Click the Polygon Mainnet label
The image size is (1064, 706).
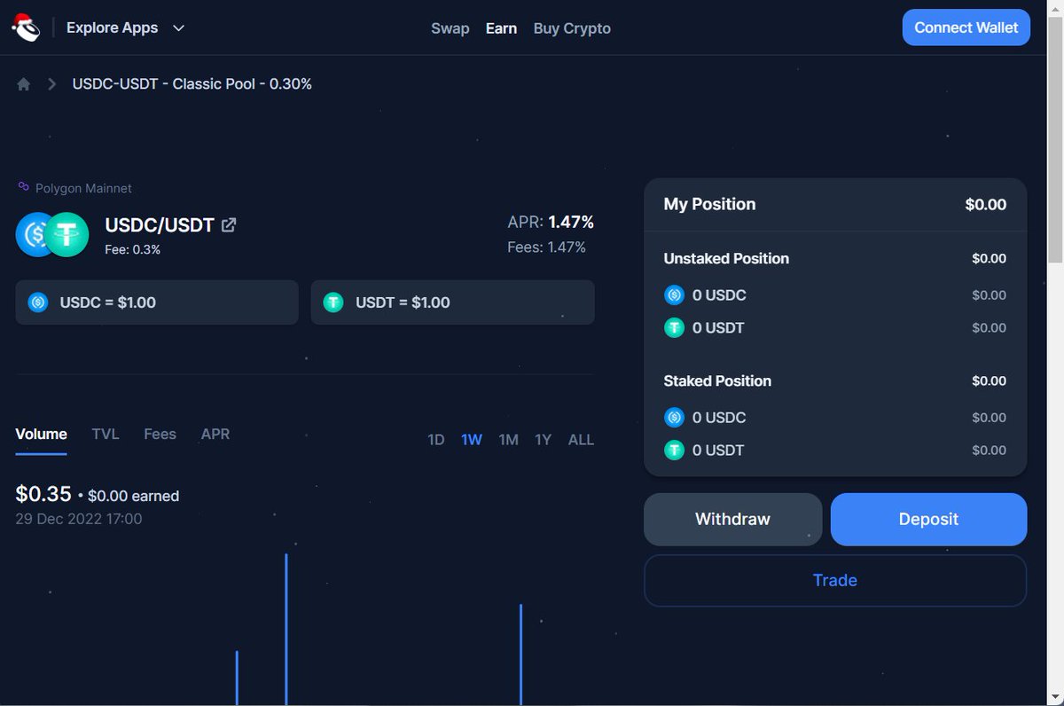[83, 188]
